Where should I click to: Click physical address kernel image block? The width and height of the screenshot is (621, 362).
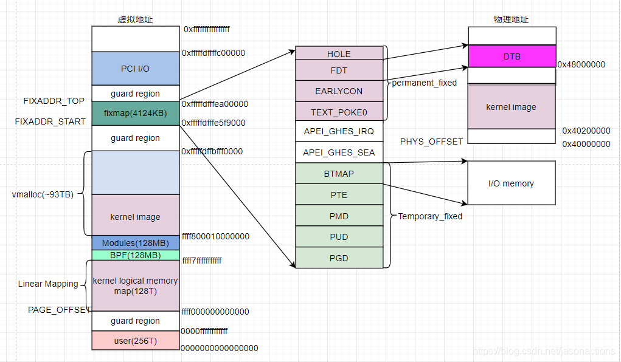[512, 107]
